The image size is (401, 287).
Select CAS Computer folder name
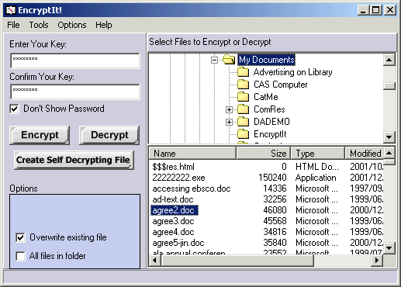[281, 85]
